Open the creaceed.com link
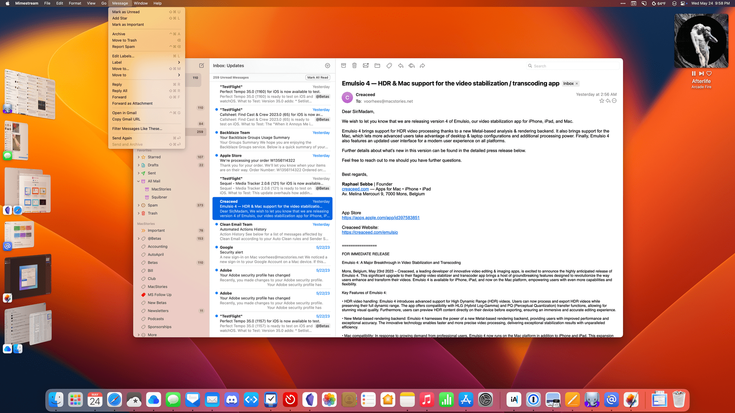The width and height of the screenshot is (735, 413). 355,189
